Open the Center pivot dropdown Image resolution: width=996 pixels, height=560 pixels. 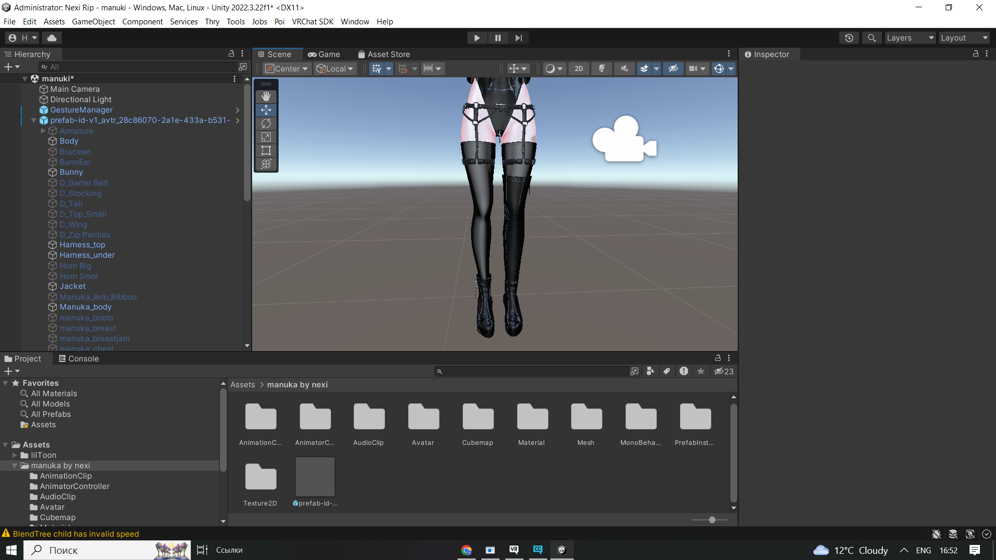287,68
